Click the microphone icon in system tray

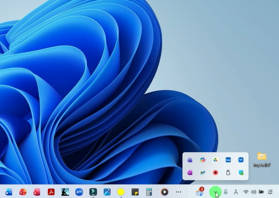(x=226, y=192)
